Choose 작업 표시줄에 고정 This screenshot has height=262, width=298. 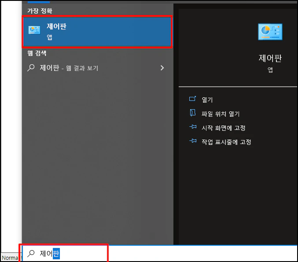pos(226,142)
